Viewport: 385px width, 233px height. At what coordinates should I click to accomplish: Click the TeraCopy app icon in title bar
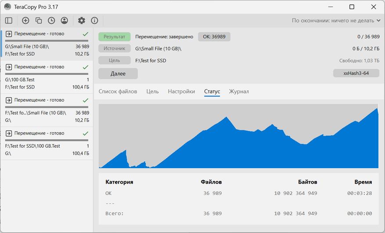(x=7, y=7)
